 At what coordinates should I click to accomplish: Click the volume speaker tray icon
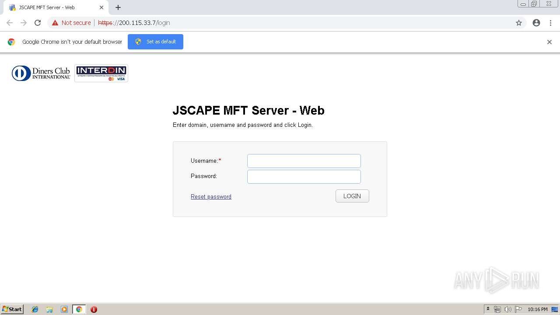pyautogui.click(x=508, y=309)
